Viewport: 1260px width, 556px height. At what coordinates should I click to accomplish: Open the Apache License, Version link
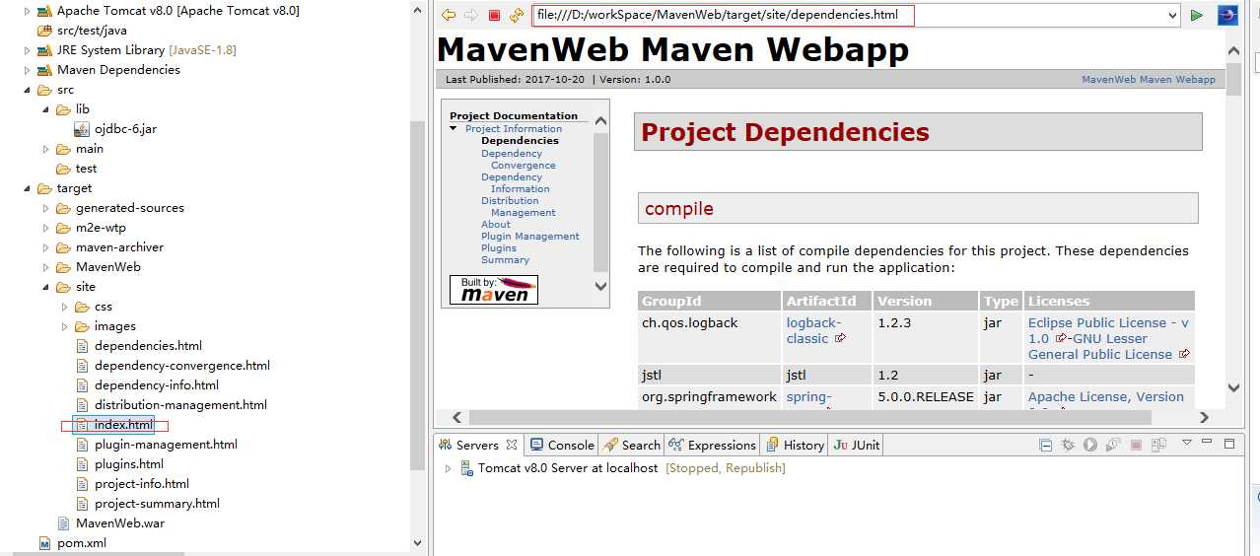(x=1106, y=397)
